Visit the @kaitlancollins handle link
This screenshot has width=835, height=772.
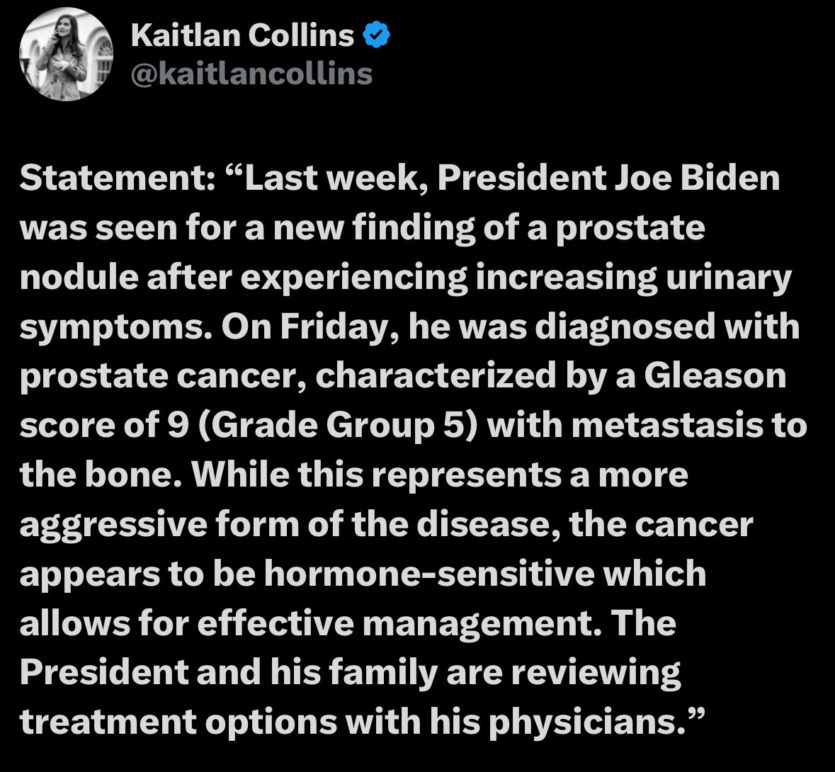click(251, 74)
